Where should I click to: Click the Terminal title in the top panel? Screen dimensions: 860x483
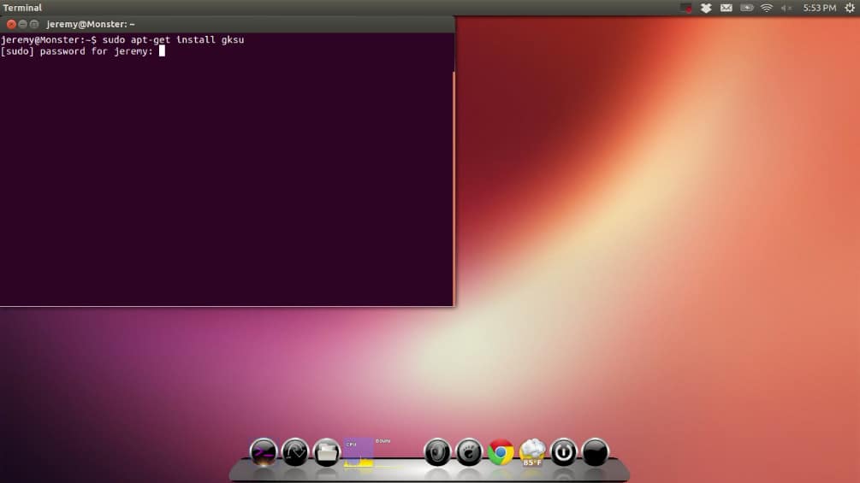click(22, 8)
